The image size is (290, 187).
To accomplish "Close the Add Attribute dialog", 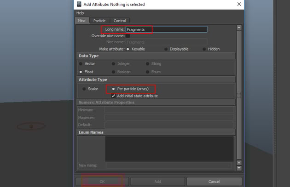I will 239,4.
